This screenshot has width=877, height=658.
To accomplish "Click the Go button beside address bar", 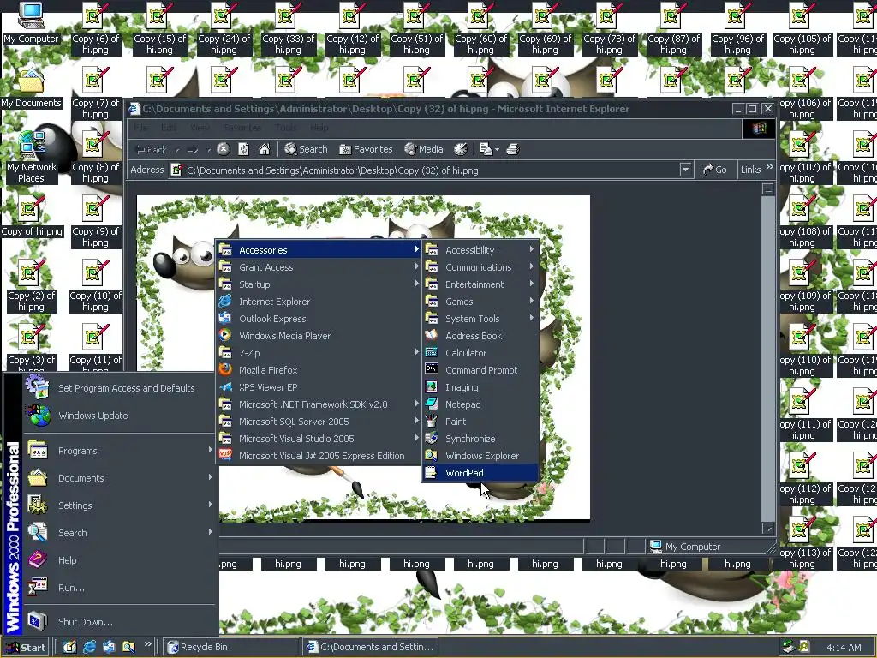I will [x=715, y=170].
